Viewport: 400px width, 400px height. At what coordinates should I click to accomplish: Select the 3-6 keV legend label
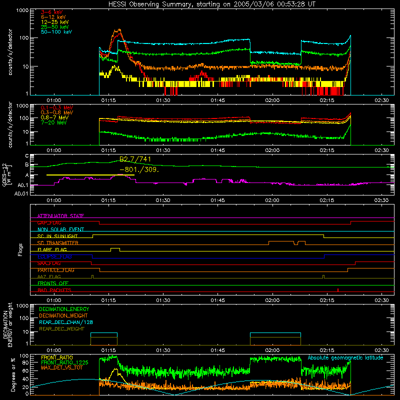click(x=52, y=12)
